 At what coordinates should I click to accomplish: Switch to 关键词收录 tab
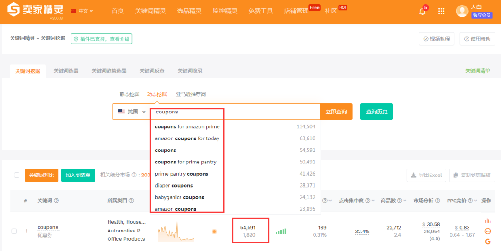tap(190, 71)
